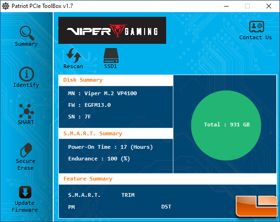Select the Secure Erase tool
The image size is (280, 222).
[x=26, y=157]
